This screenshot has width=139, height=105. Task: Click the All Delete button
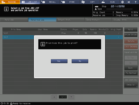pyautogui.click(x=131, y=47)
